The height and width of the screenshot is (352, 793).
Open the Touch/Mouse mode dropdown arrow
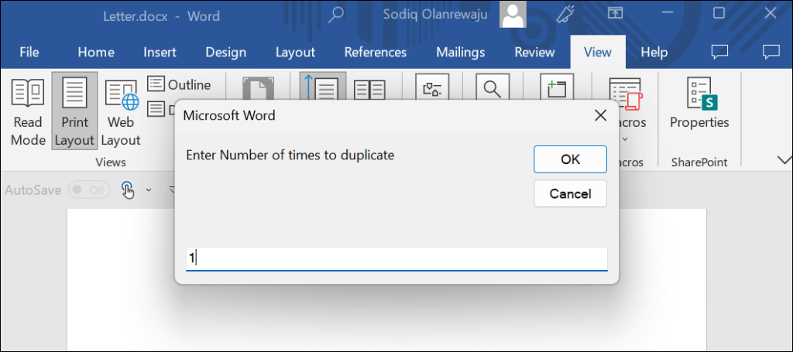[149, 190]
